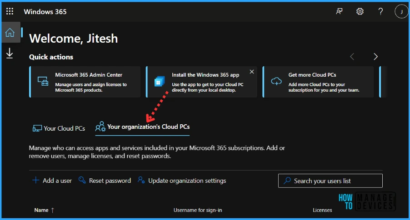Click the Home sidebar icon

click(10, 32)
